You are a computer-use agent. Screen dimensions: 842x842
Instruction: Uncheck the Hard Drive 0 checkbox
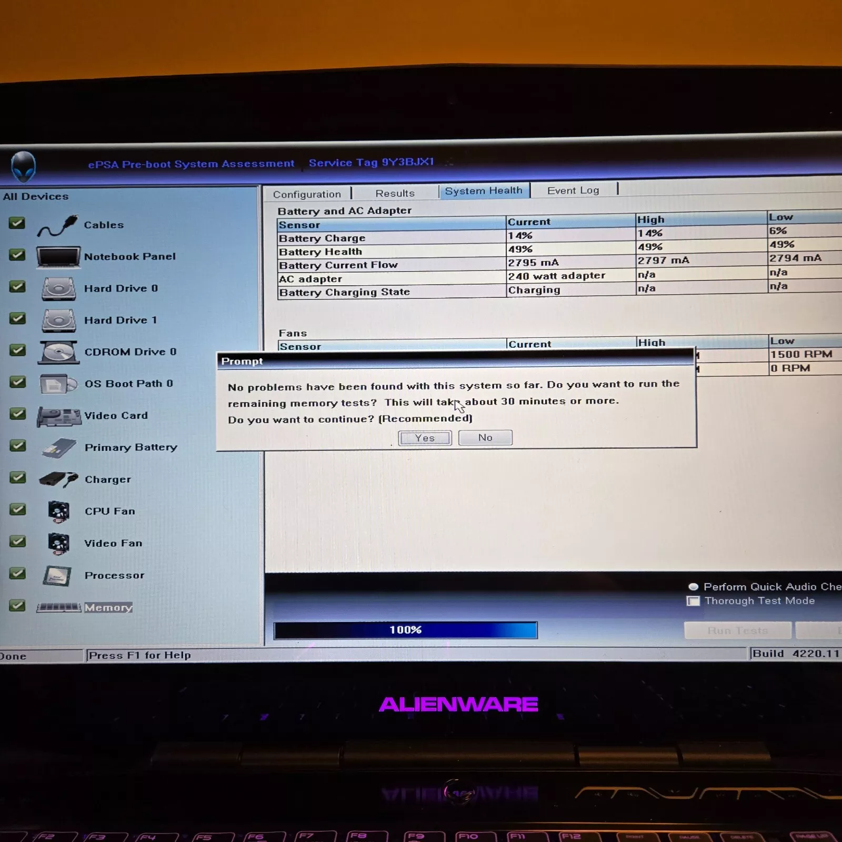(x=17, y=287)
